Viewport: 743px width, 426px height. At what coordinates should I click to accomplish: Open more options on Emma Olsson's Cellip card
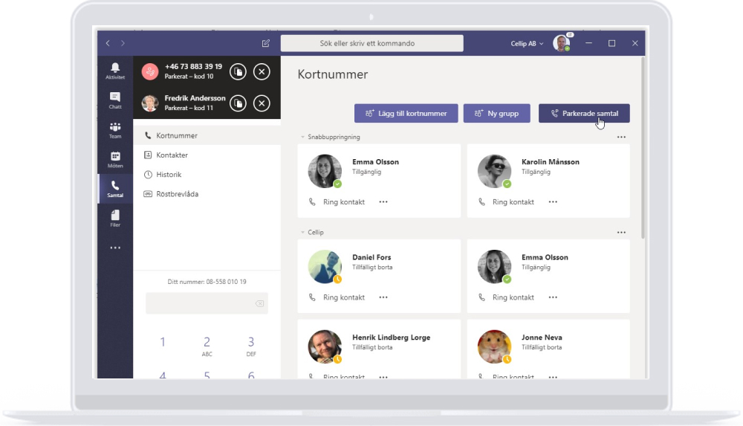click(553, 297)
